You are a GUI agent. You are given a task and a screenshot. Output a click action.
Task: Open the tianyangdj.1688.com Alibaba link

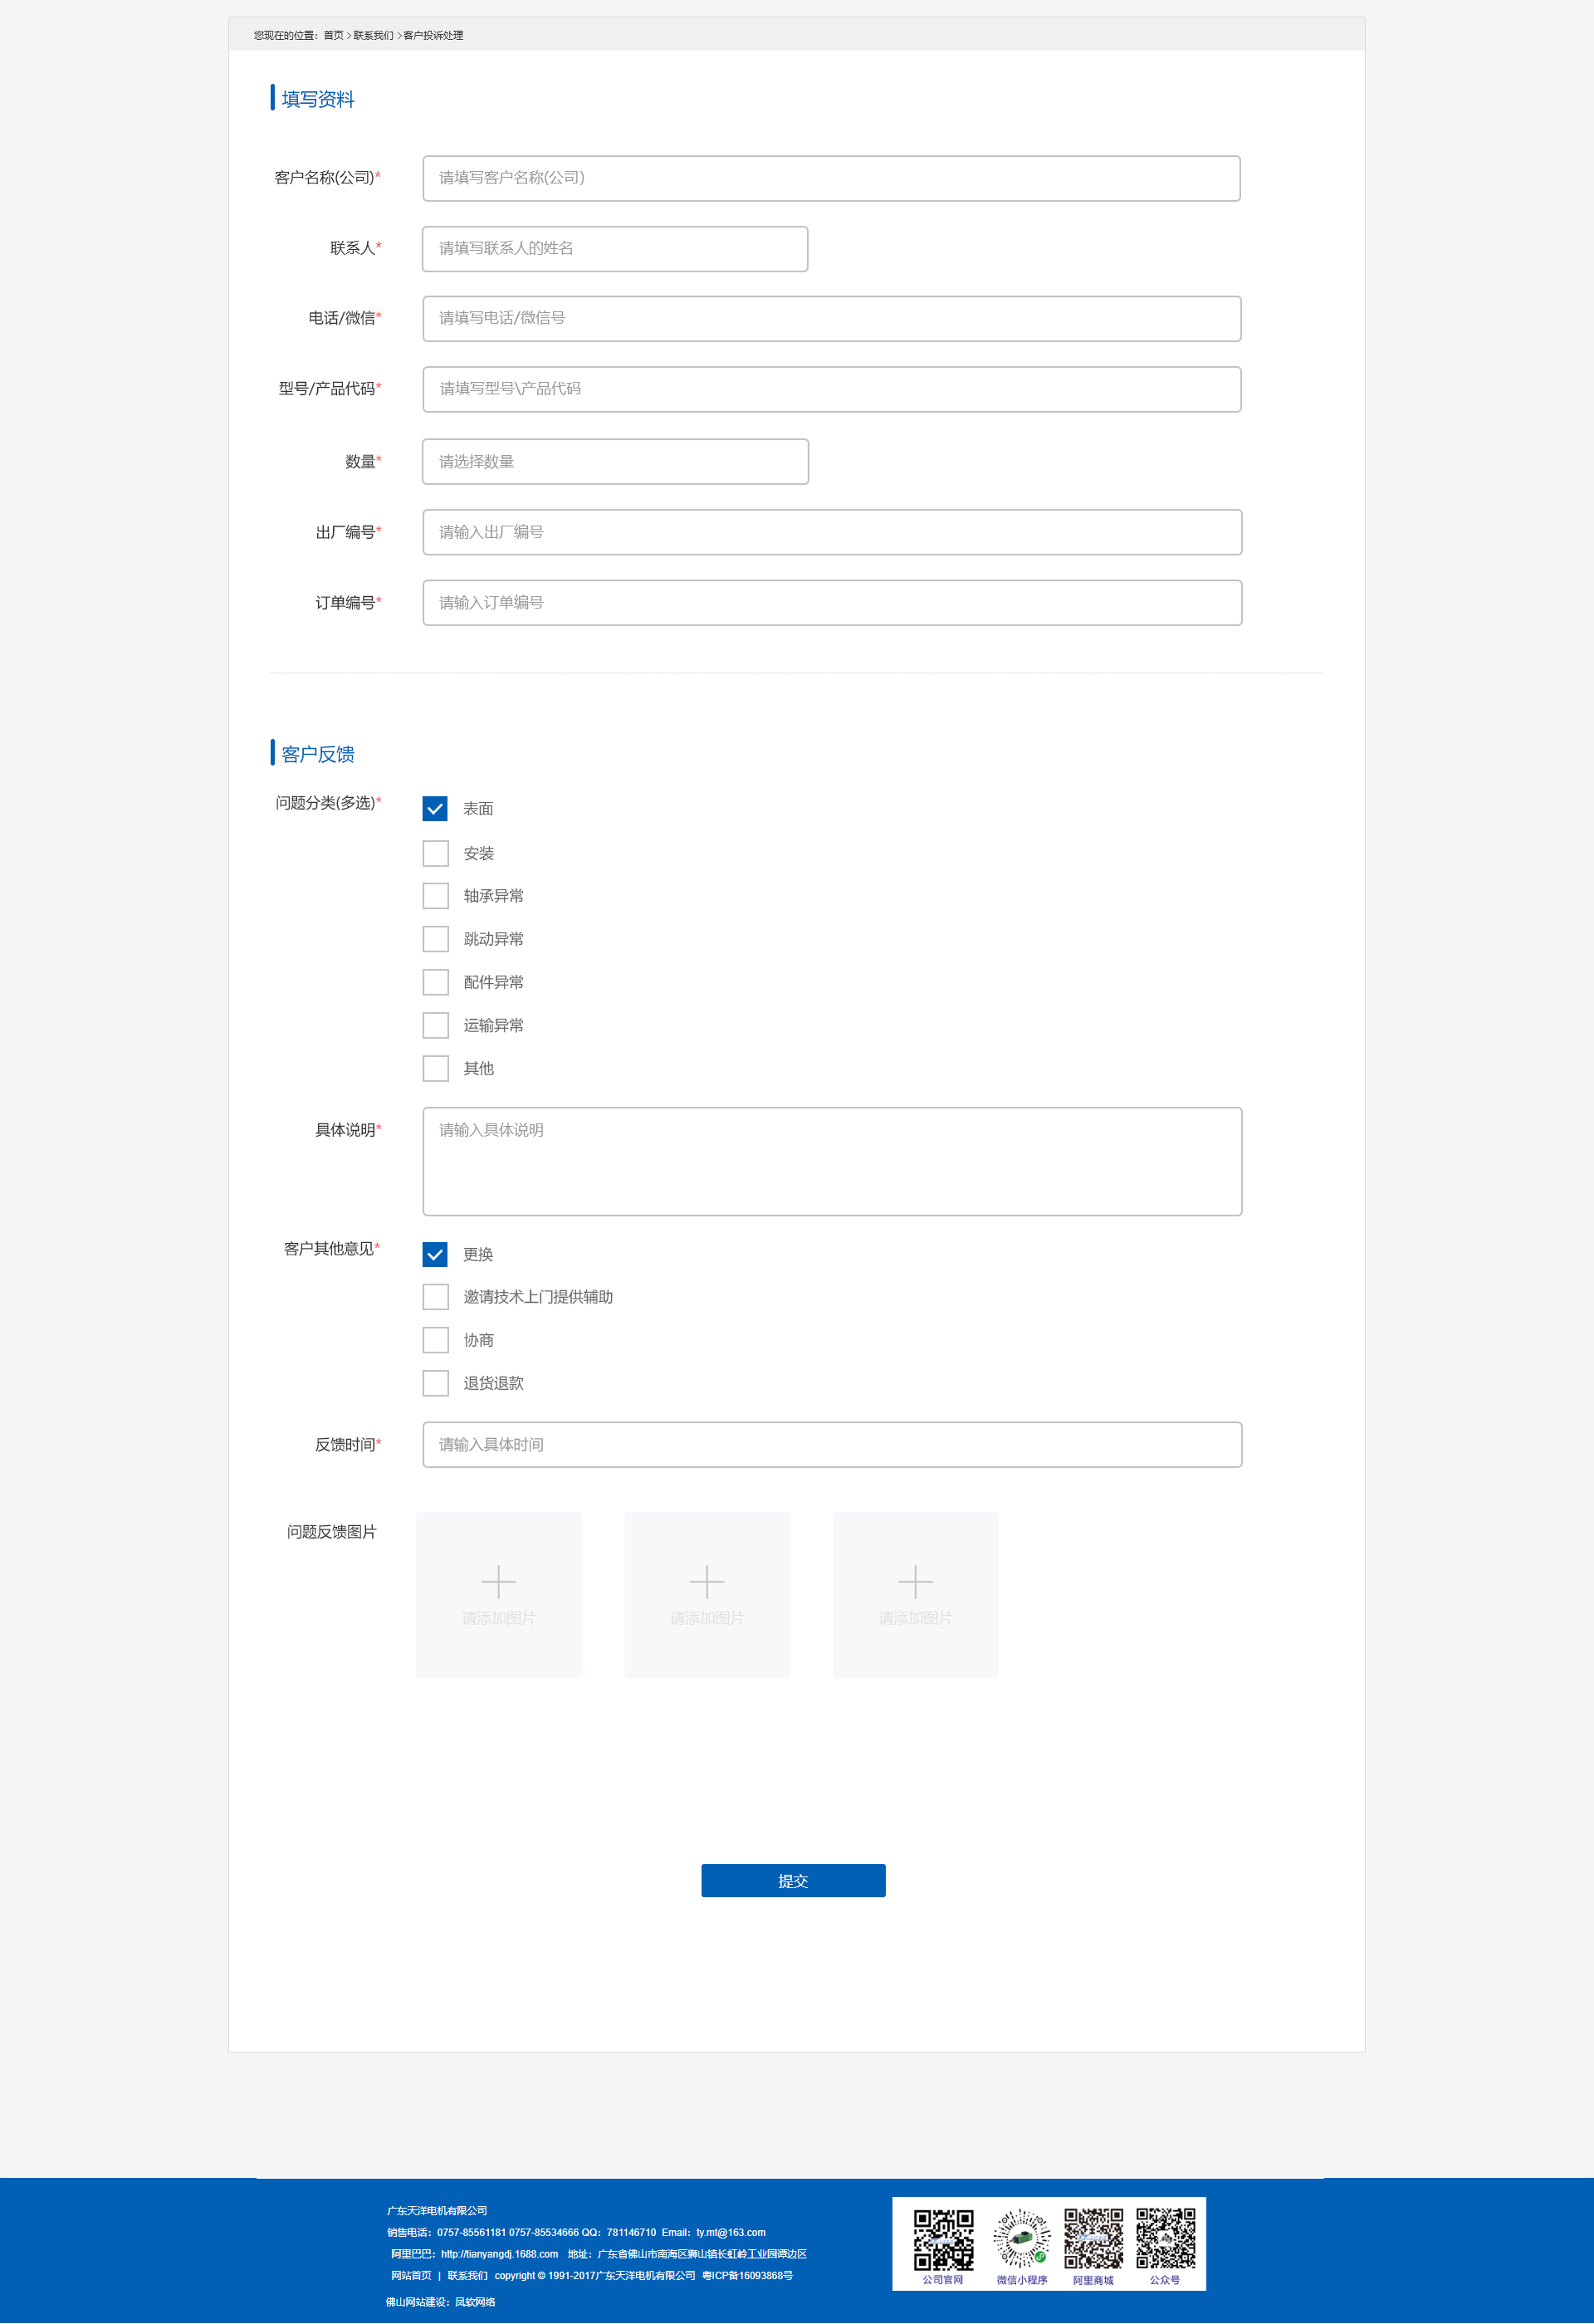499,2254
